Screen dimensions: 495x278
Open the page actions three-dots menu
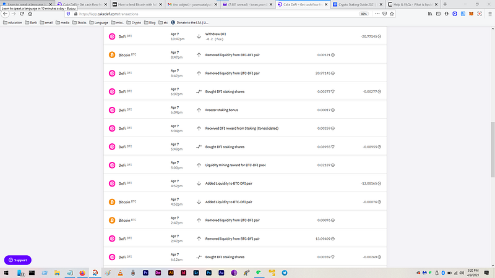coord(377,14)
